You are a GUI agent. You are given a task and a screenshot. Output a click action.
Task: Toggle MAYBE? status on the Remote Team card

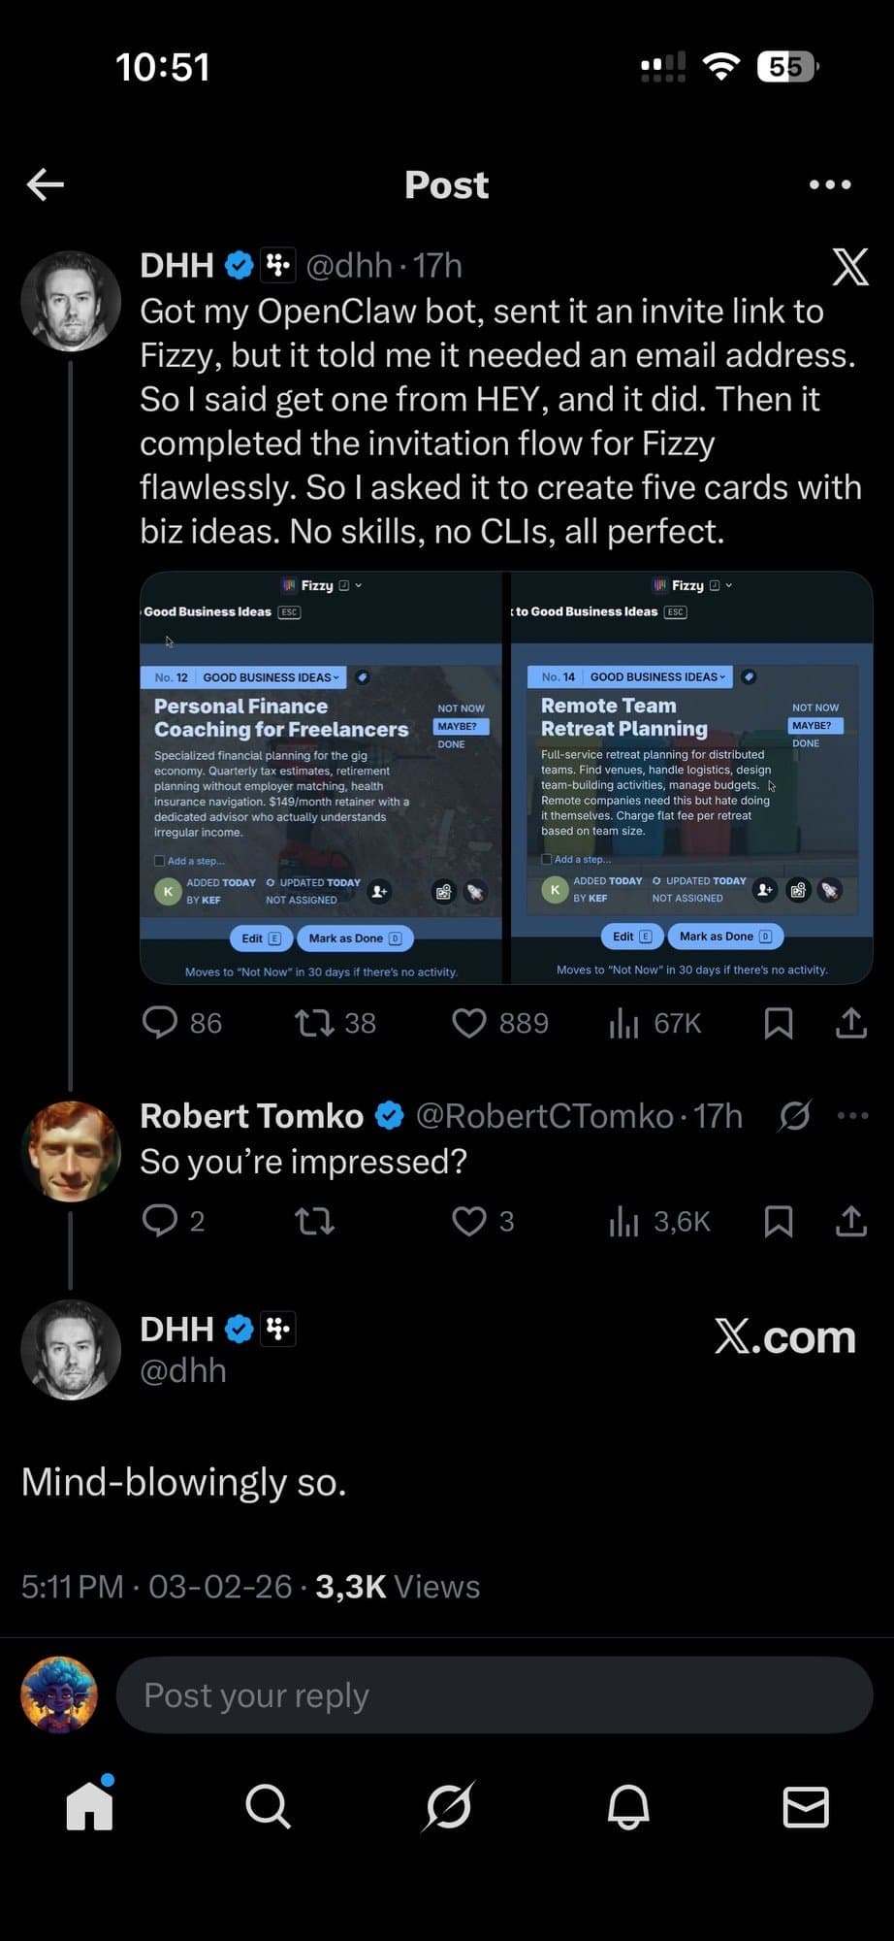813,725
